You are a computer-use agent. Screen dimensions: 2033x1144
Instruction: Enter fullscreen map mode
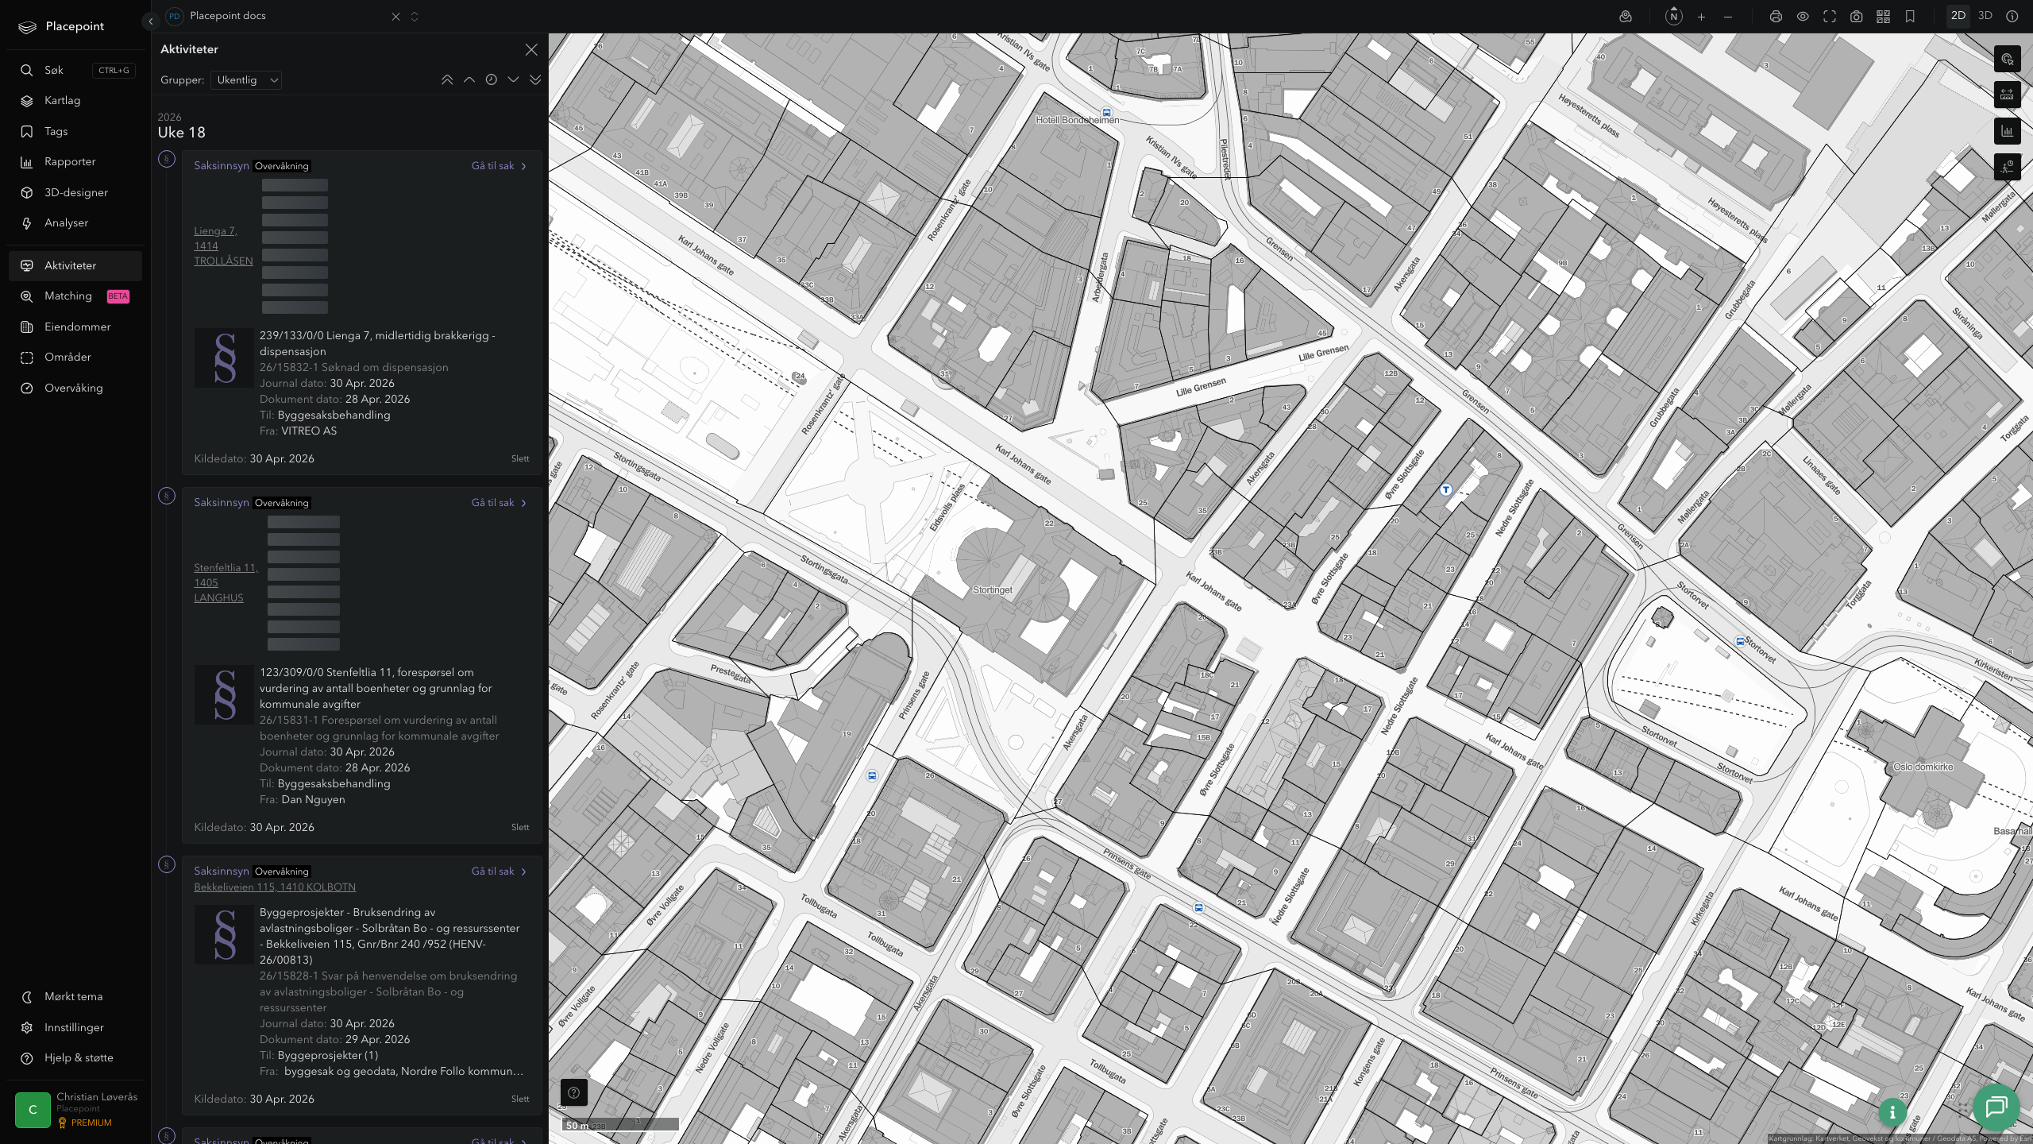(x=1830, y=17)
